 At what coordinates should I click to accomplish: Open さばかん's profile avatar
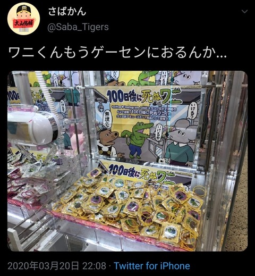(x=23, y=19)
